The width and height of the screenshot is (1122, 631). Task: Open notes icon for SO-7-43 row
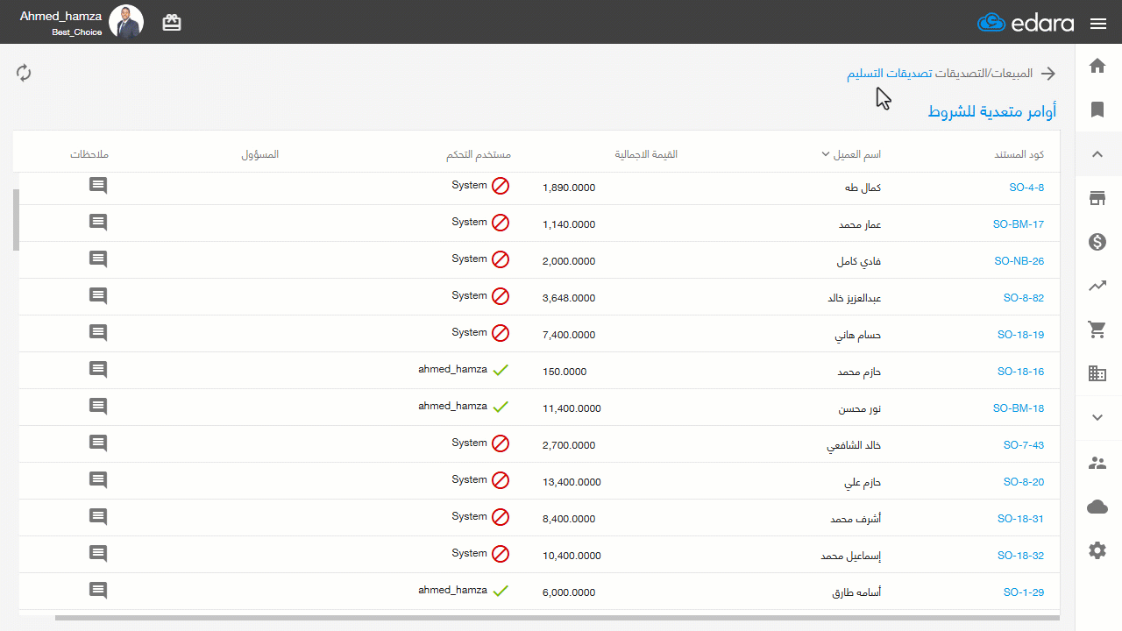pyautogui.click(x=98, y=443)
